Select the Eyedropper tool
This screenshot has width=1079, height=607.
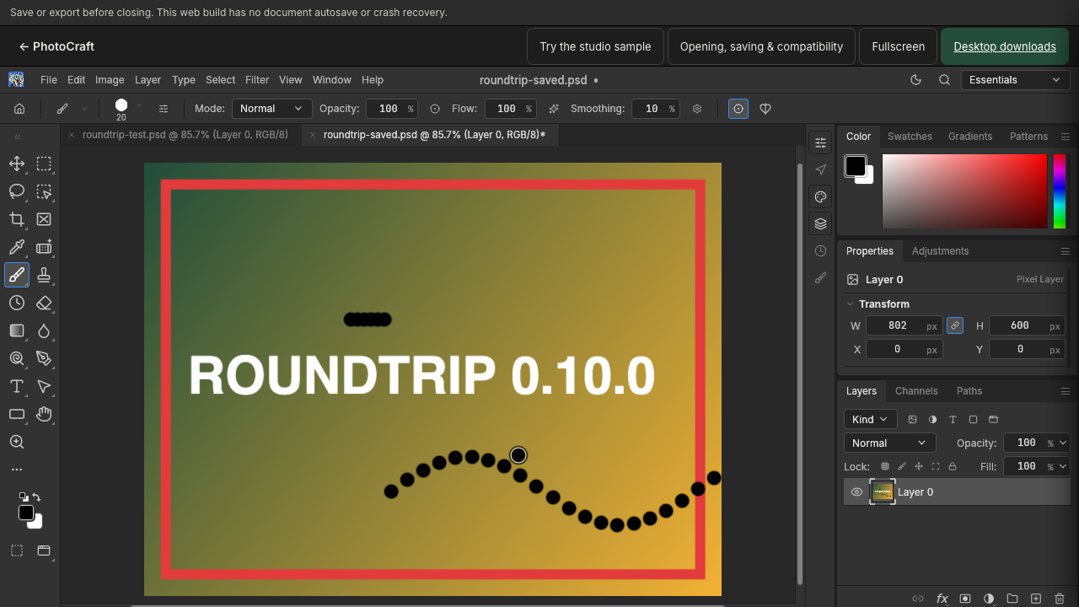pyautogui.click(x=17, y=248)
